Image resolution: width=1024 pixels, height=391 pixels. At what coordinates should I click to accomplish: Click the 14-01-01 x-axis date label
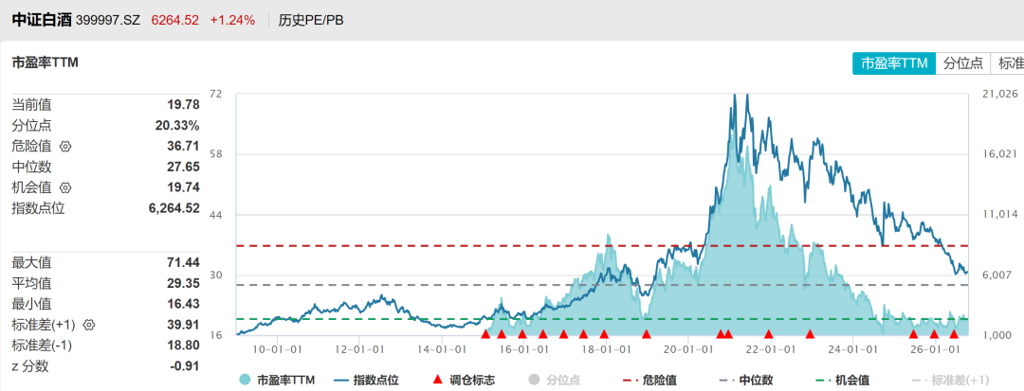[442, 349]
